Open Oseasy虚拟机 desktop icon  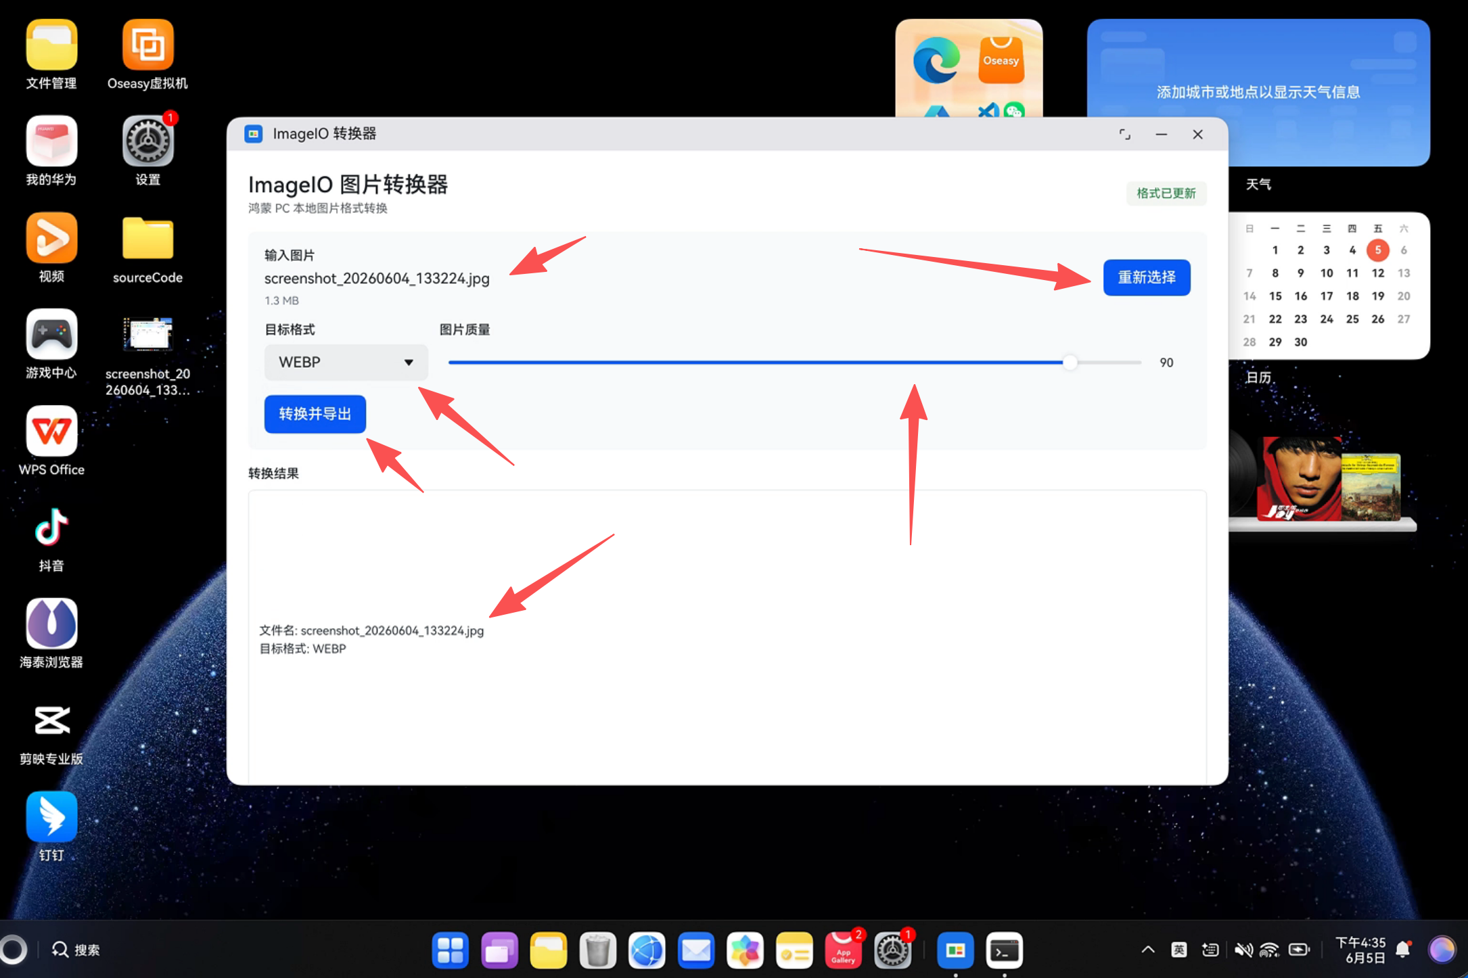[147, 55]
